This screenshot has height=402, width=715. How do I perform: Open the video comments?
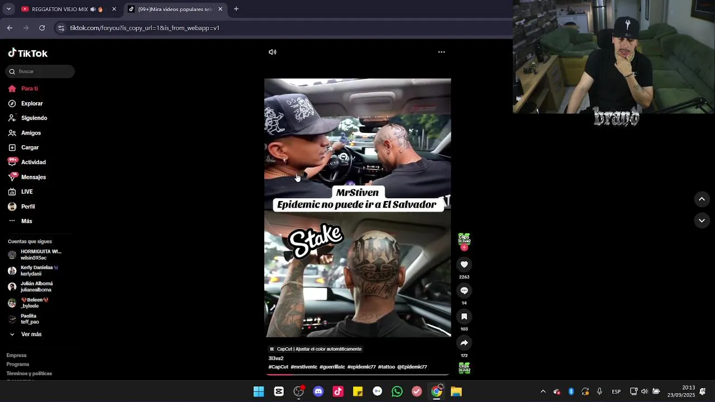click(464, 290)
